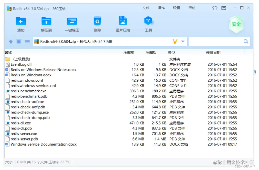
Task: Click the parent directory folder icon
Action: tap(8, 59)
